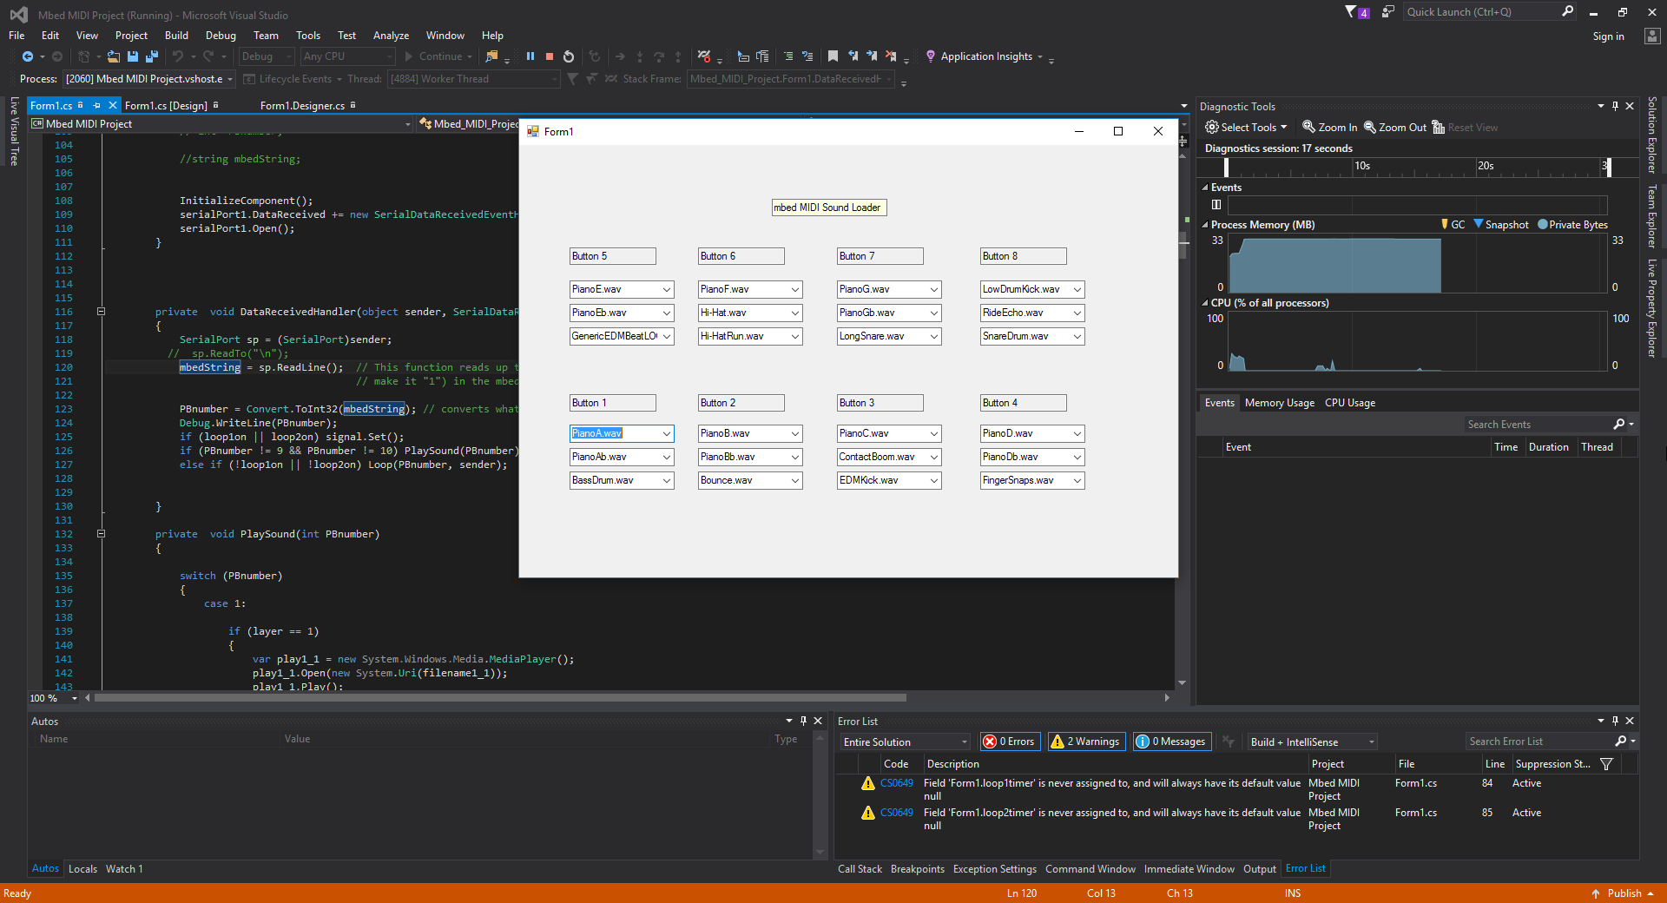The width and height of the screenshot is (1667, 903).
Task: Zoom In on the diagnostics timeline
Action: click(x=1329, y=128)
